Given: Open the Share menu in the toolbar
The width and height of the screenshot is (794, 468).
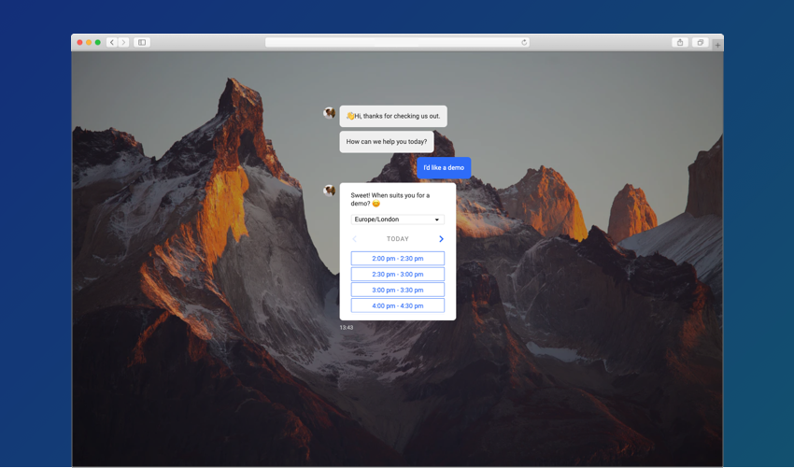Looking at the screenshot, I should tap(680, 42).
